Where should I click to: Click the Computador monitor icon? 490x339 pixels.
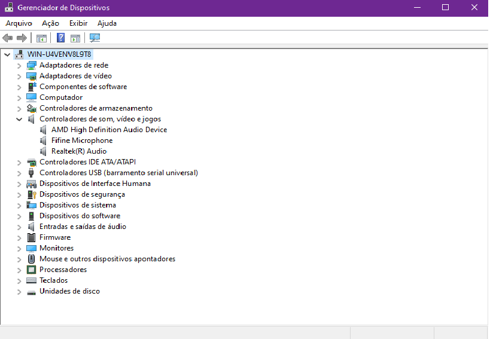(x=31, y=97)
